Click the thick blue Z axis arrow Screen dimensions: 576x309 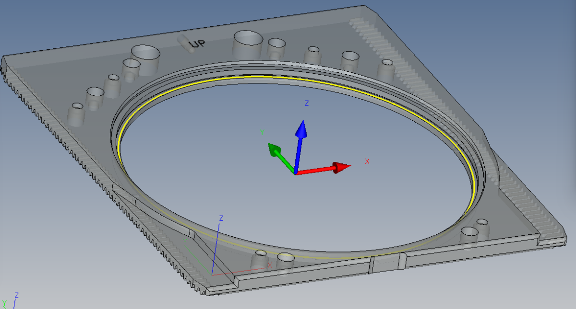(x=300, y=146)
